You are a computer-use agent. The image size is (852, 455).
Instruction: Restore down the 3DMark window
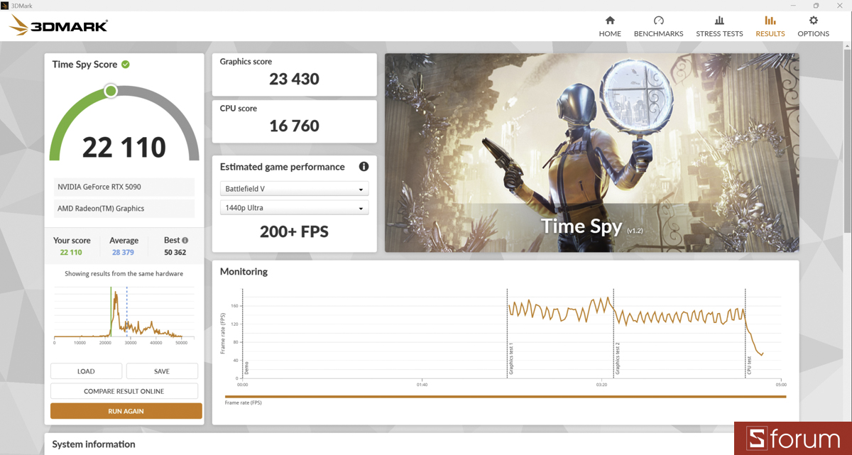pyautogui.click(x=816, y=5)
